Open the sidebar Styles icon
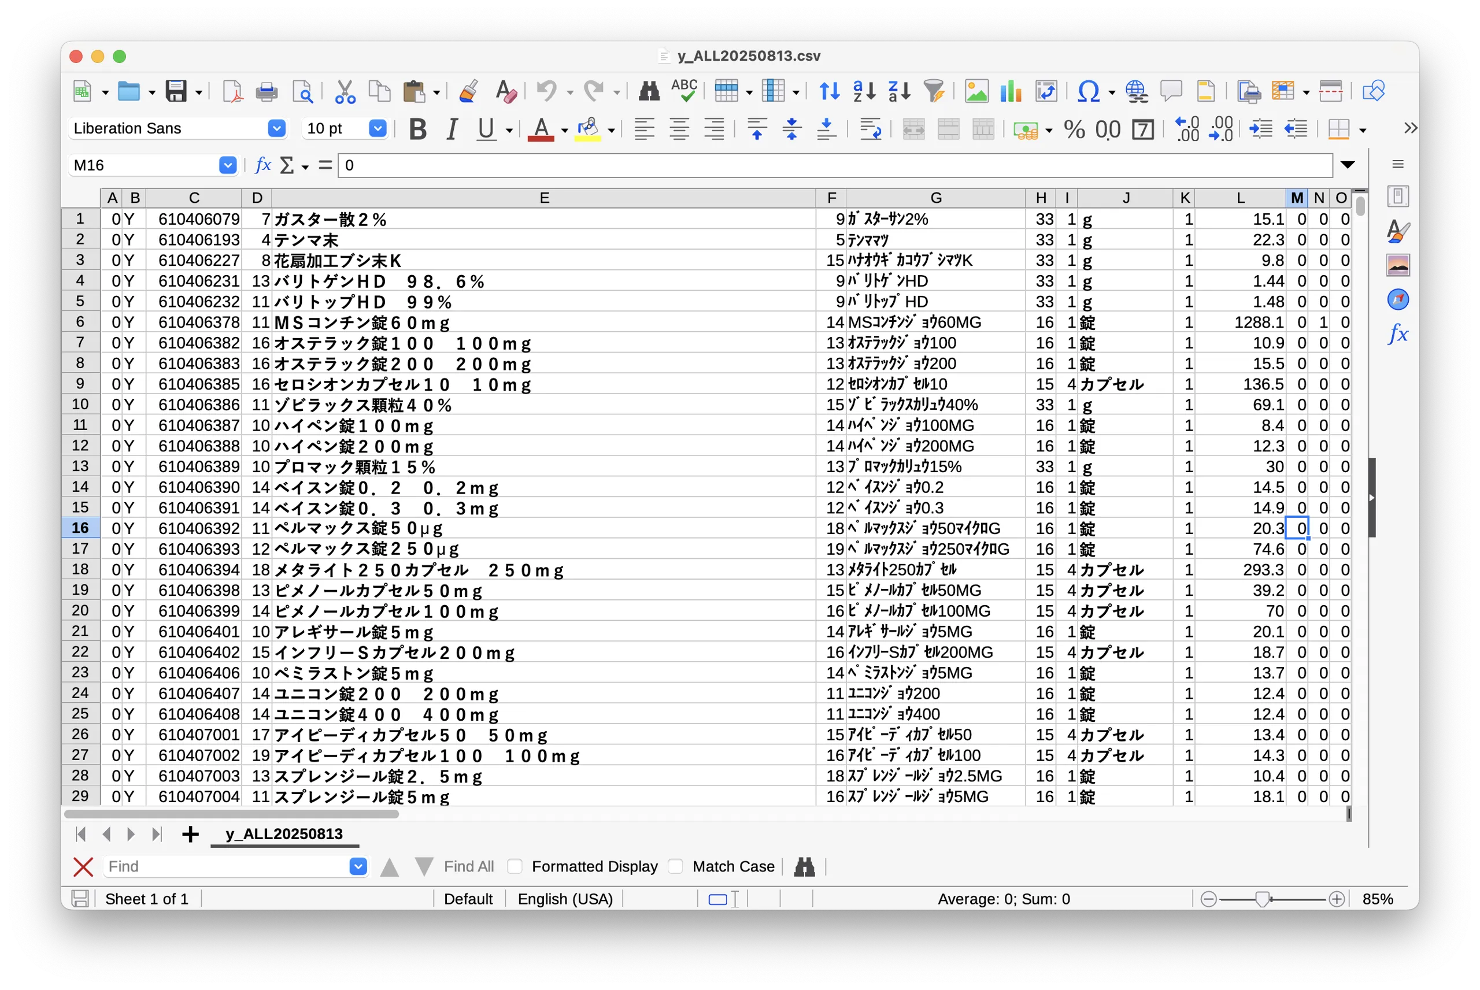 (1397, 231)
